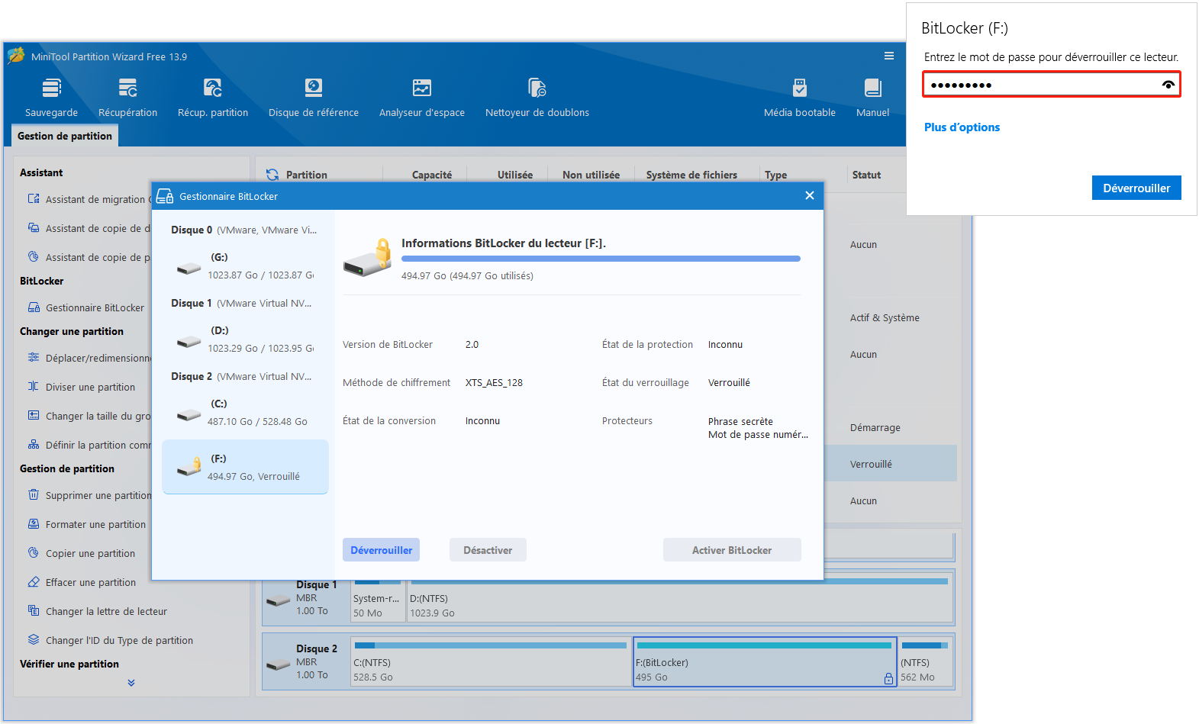
Task: Select drive (D:) in BitLocker manager
Action: [x=245, y=339]
